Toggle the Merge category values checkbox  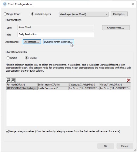point(7,131)
